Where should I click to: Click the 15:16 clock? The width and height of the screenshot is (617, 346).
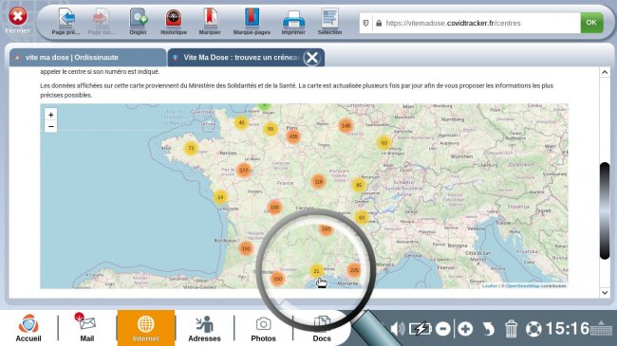coord(568,328)
